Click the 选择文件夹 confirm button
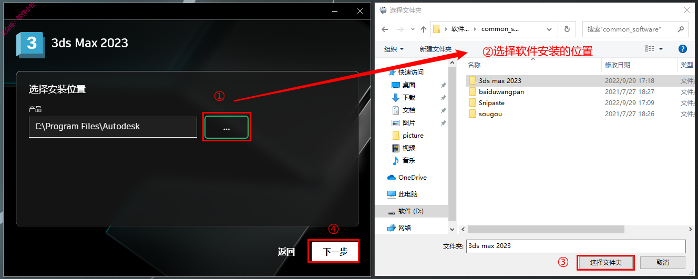The width and height of the screenshot is (698, 279). pyautogui.click(x=605, y=262)
